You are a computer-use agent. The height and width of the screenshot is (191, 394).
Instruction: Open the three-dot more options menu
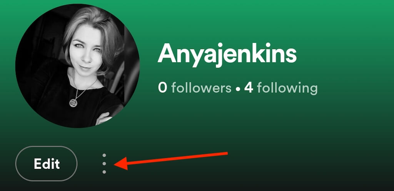[104, 163]
